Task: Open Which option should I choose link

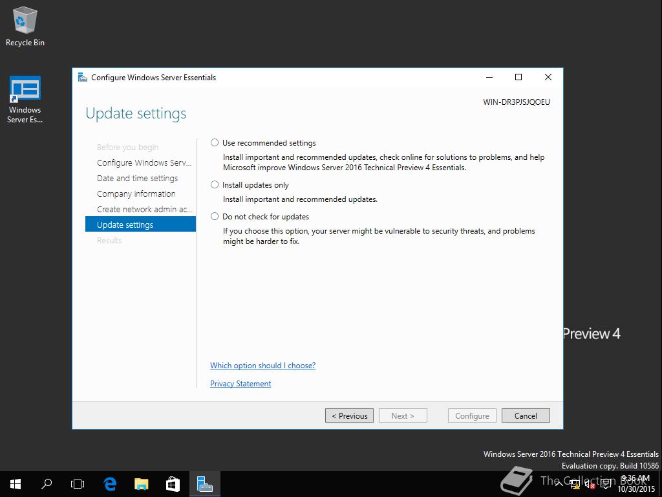Action: click(262, 366)
